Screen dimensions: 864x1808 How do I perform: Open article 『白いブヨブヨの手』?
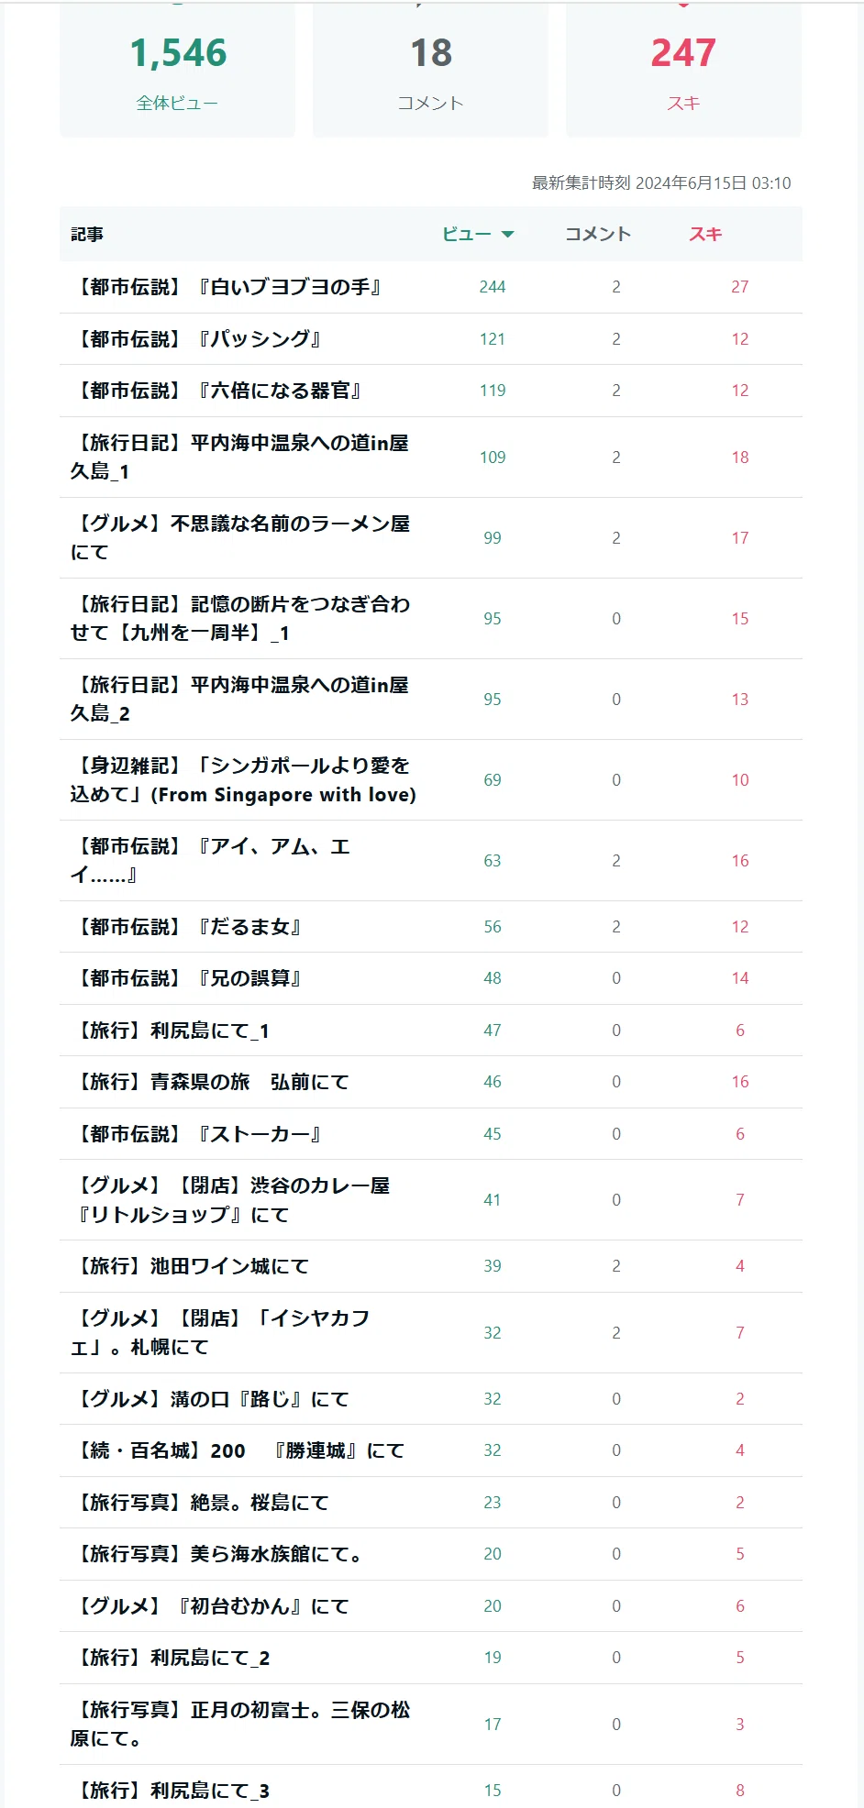point(227,287)
